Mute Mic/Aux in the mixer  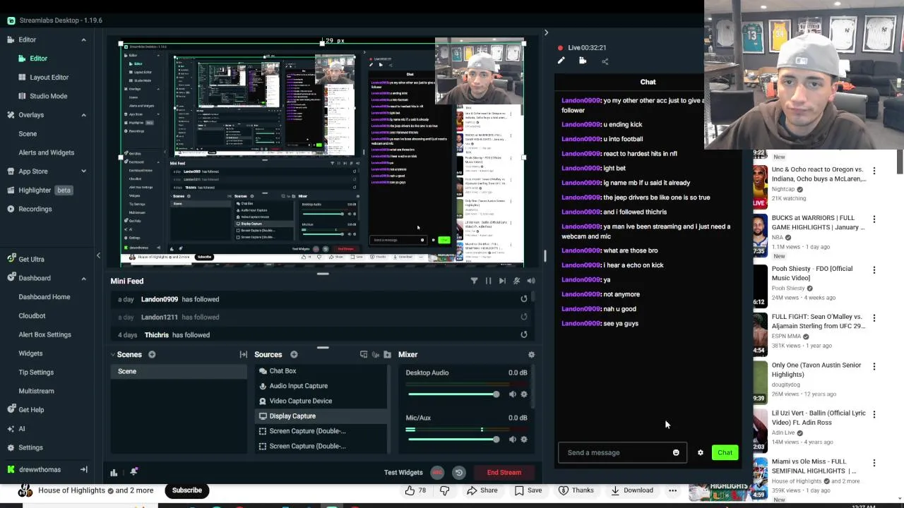tap(512, 440)
